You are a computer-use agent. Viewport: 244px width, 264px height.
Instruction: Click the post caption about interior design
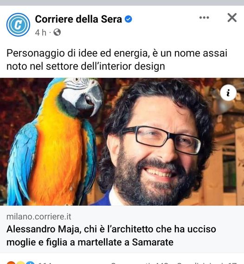pyautogui.click(x=117, y=59)
